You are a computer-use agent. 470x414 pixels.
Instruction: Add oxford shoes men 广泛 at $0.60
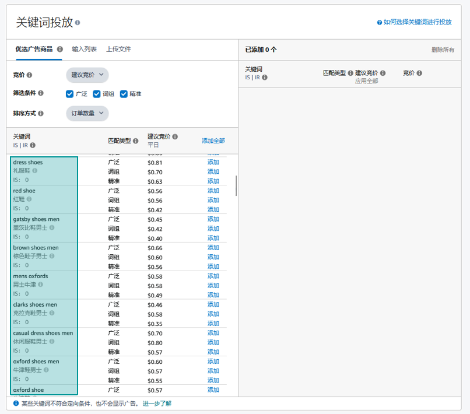(213, 362)
